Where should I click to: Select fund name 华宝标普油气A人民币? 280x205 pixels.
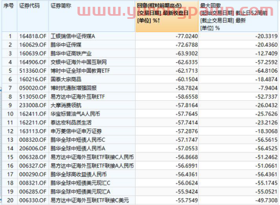[75, 114]
